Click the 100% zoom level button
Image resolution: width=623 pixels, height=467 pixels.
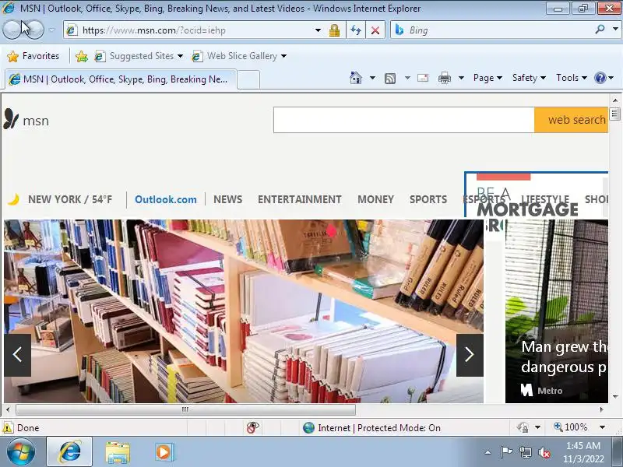(x=571, y=427)
